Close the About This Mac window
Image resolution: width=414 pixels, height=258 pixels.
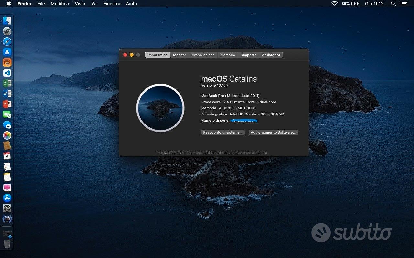point(125,55)
